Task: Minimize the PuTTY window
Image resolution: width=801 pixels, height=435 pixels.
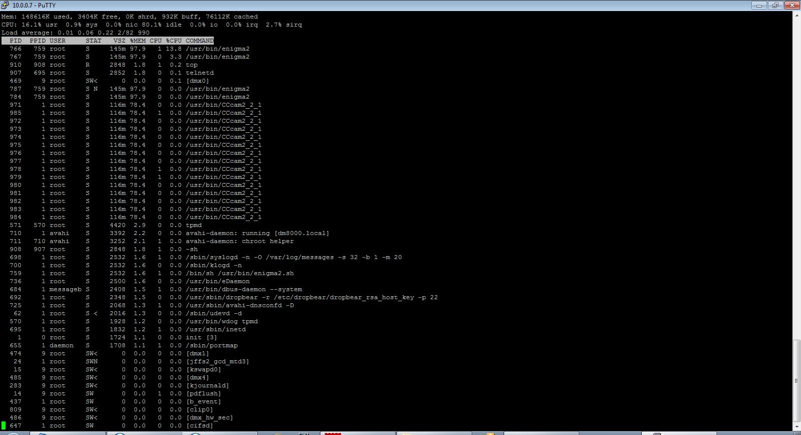Action: click(759, 5)
